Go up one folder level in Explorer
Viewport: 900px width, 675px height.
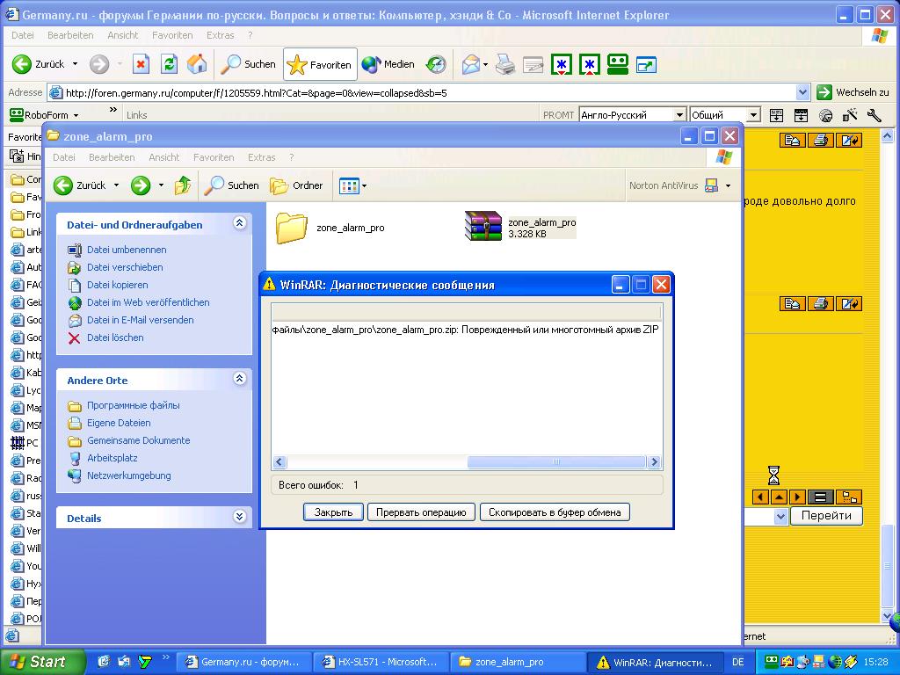(x=183, y=185)
